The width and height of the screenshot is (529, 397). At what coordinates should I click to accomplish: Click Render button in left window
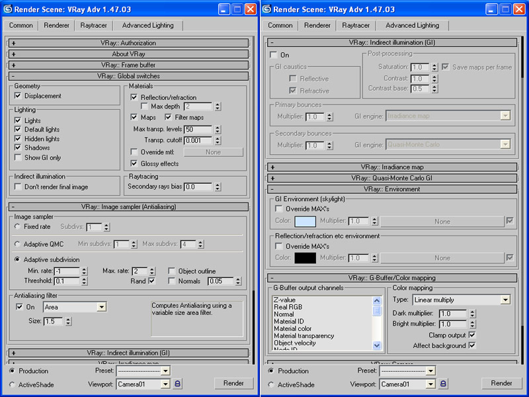click(233, 383)
